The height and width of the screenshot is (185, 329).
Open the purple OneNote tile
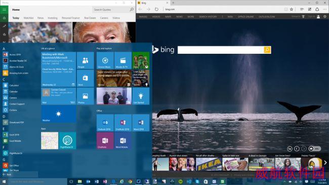coord(105,140)
